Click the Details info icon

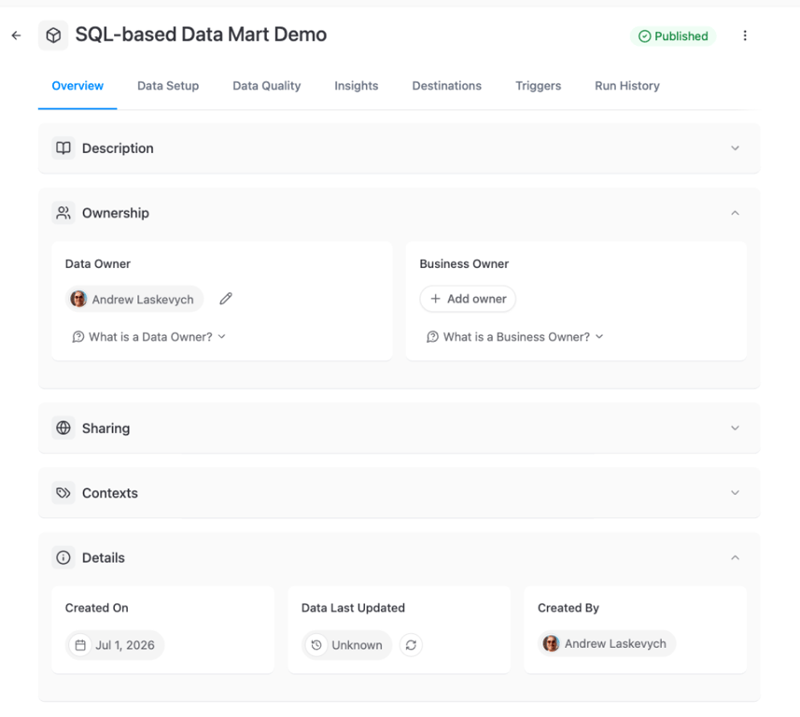click(x=63, y=557)
